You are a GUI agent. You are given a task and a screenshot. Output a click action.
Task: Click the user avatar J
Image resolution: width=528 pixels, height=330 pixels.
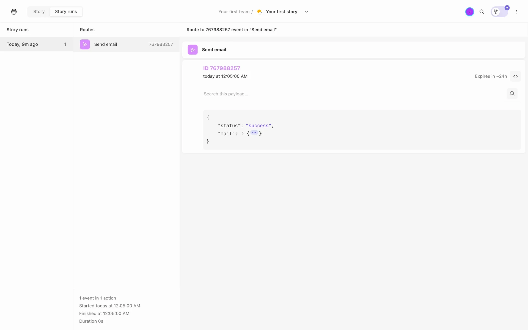469,12
